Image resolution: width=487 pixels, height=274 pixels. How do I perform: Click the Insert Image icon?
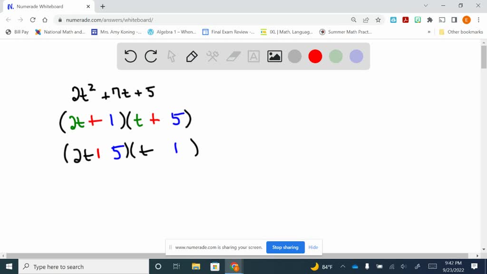coord(273,56)
